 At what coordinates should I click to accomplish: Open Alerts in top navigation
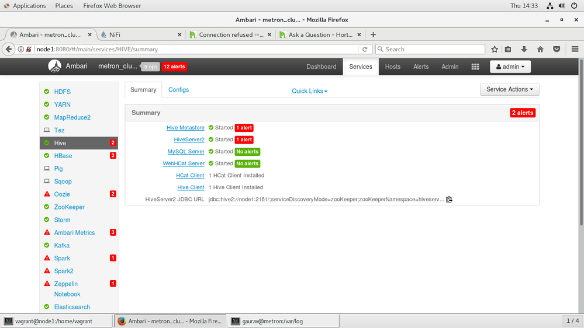point(421,67)
